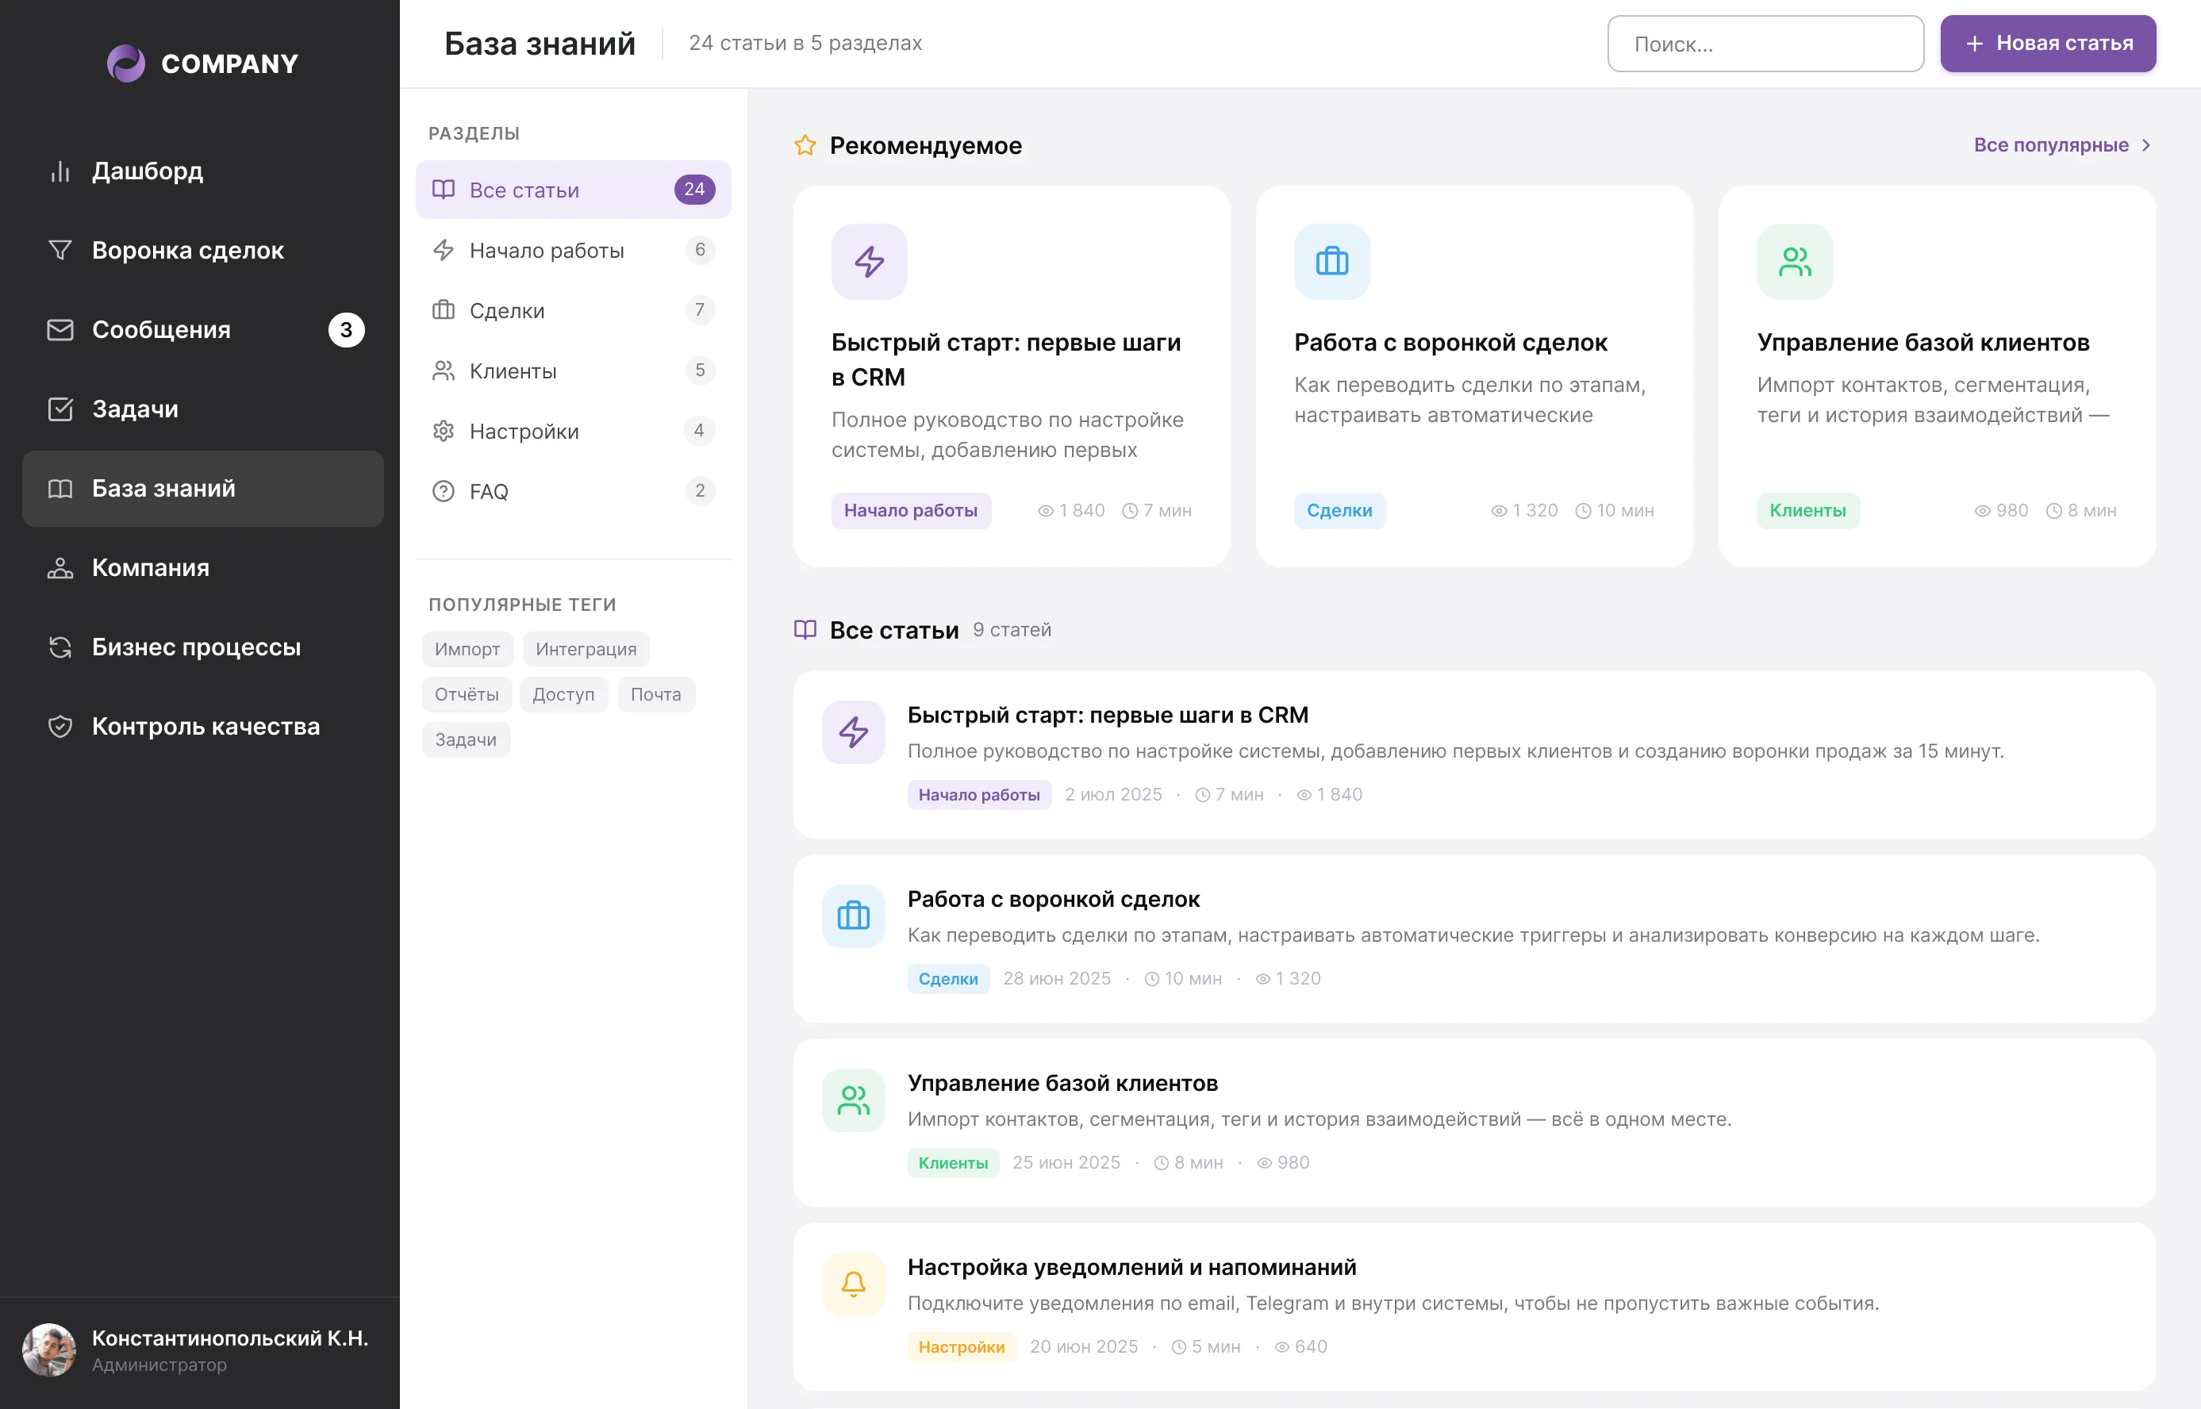Click bell icon in Настройка уведомлений row
This screenshot has height=1409, width=2201.
pyautogui.click(x=854, y=1284)
